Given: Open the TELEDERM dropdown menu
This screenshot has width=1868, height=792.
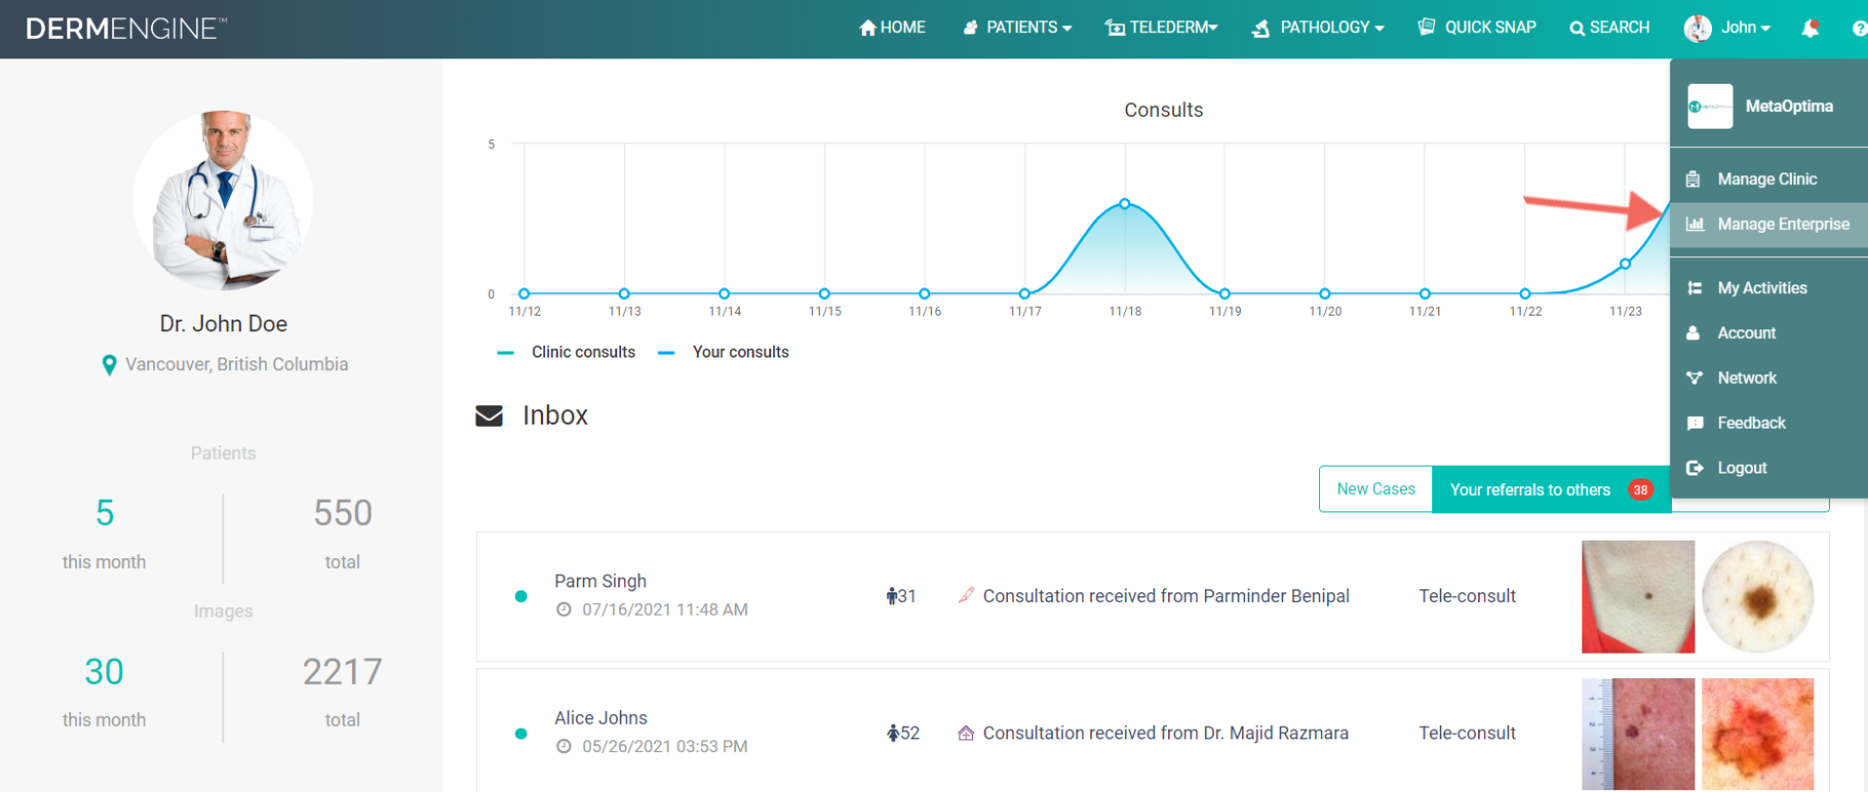Looking at the screenshot, I should click(1161, 27).
